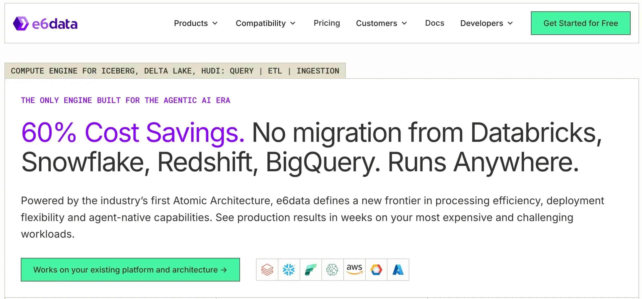Expand the Customers menu
The width and height of the screenshot is (642, 299).
(x=381, y=23)
